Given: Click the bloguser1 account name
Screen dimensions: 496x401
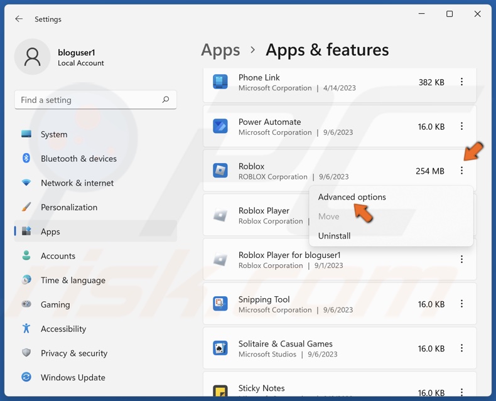Looking at the screenshot, I should pyautogui.click(x=76, y=52).
